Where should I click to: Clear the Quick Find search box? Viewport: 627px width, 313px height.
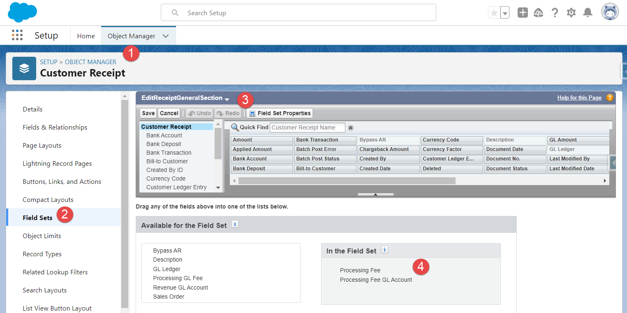(351, 128)
